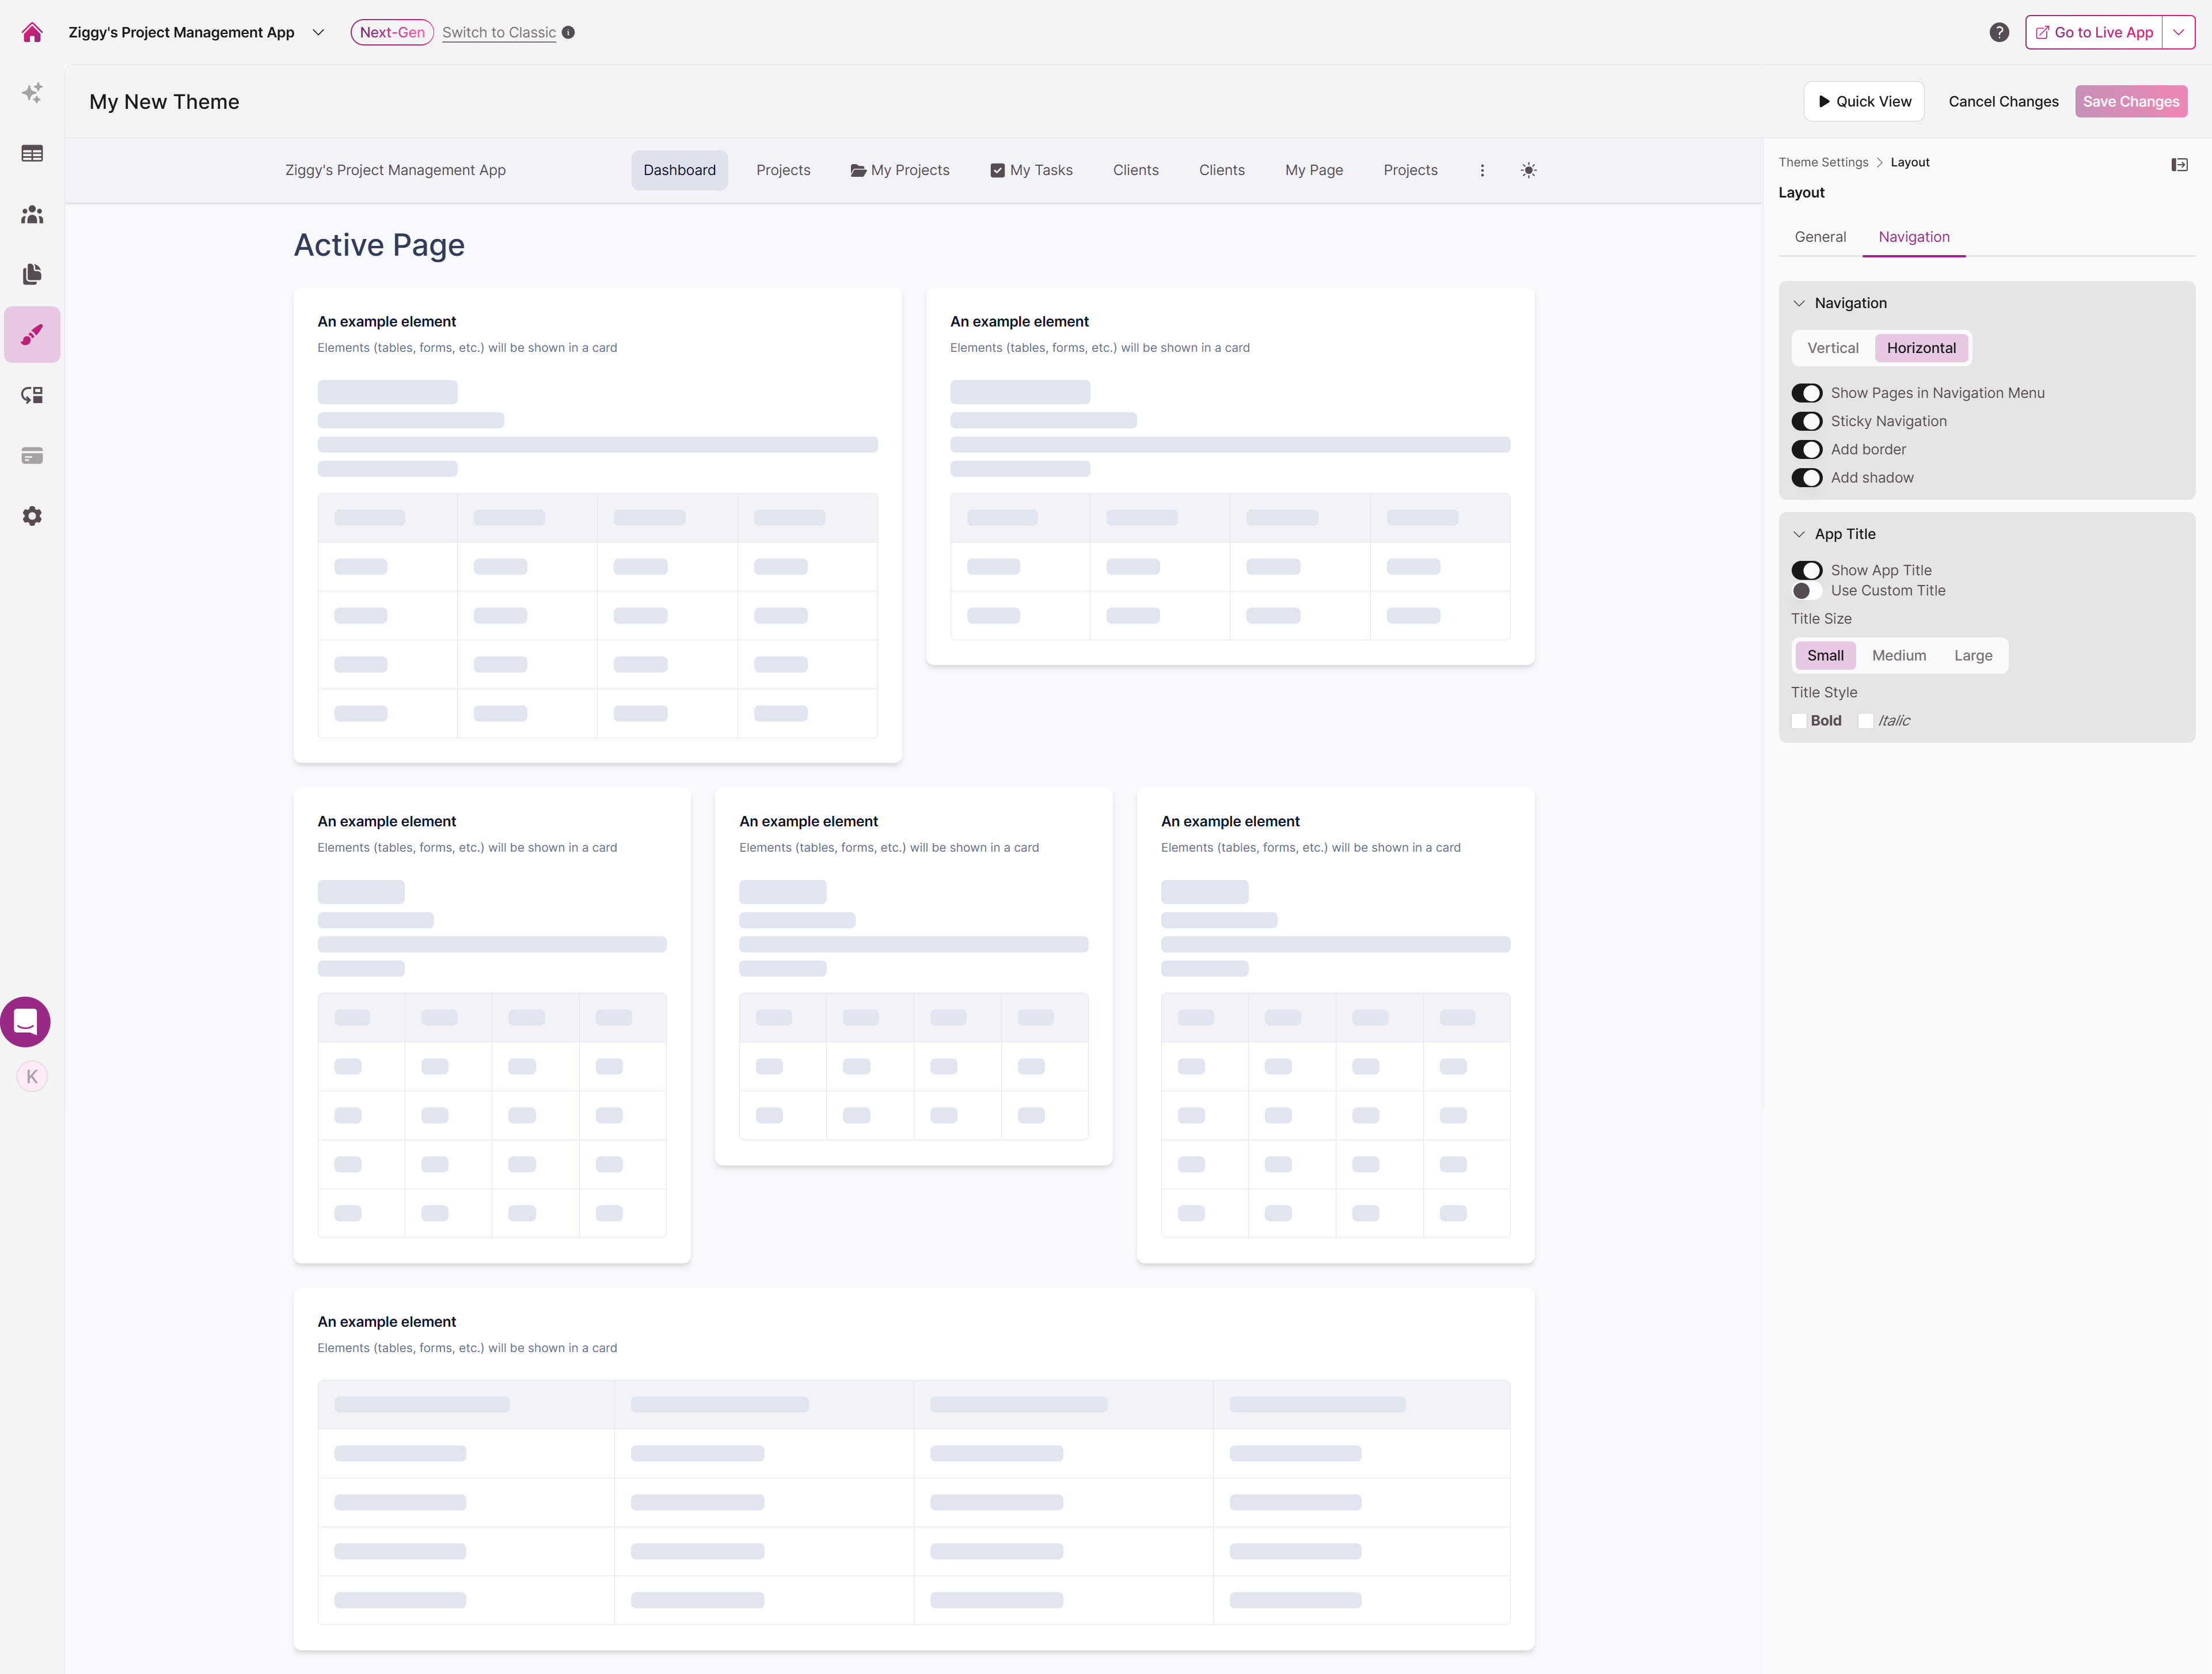
Task: Click the Quick View button
Action: [1863, 101]
